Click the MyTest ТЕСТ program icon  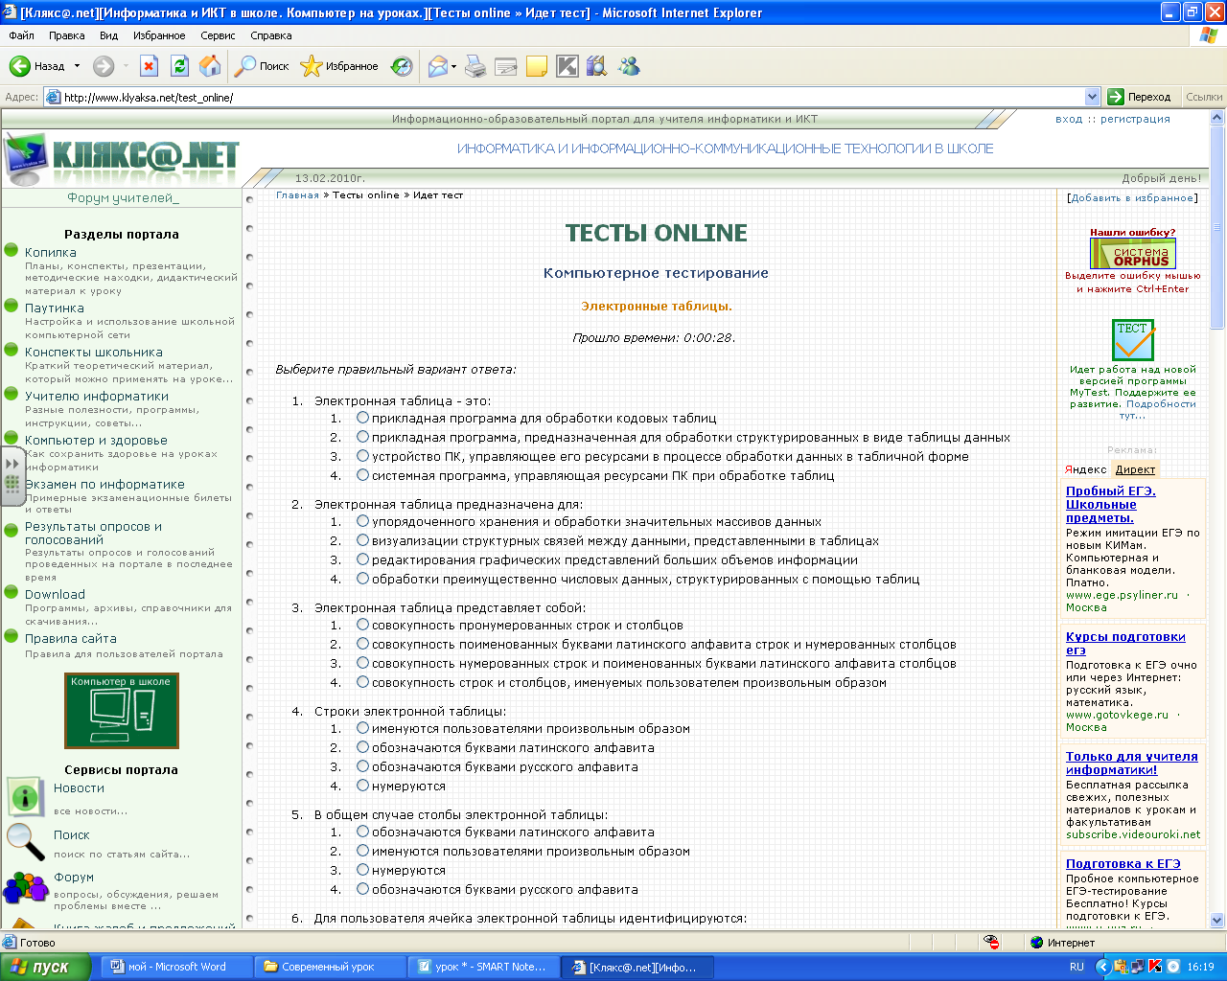click(1133, 340)
